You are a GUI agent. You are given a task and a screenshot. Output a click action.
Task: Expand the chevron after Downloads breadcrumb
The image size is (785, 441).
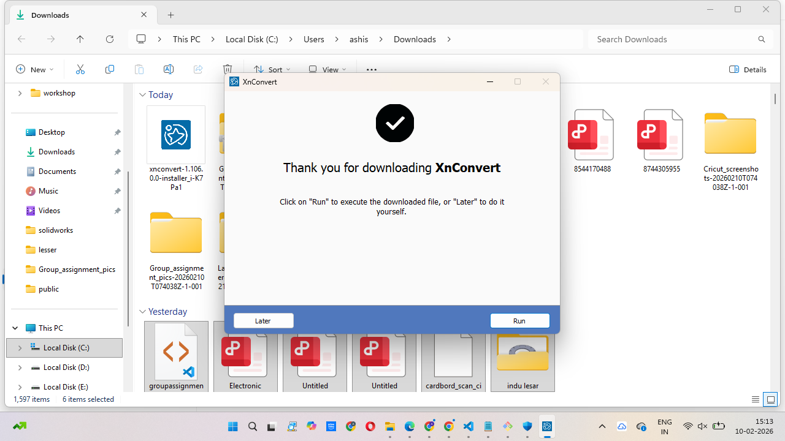(449, 39)
